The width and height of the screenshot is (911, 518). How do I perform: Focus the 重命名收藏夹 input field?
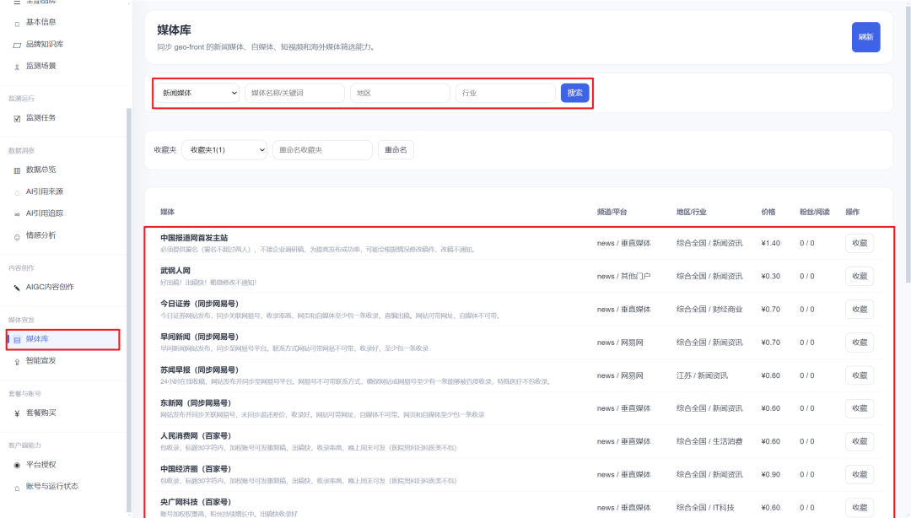coord(322,150)
